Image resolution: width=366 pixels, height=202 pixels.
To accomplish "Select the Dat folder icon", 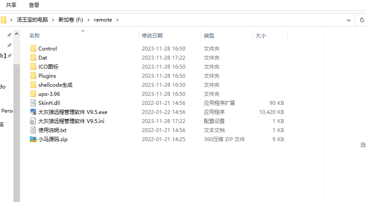I will tap(33, 58).
